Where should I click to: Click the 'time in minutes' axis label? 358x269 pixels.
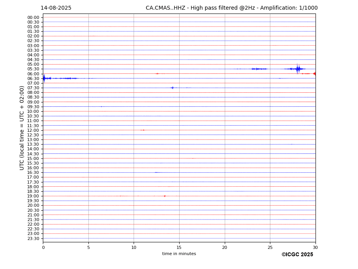(x=179, y=254)
